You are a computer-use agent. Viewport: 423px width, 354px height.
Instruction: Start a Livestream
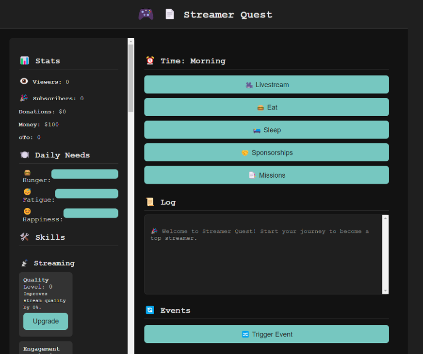click(x=266, y=84)
